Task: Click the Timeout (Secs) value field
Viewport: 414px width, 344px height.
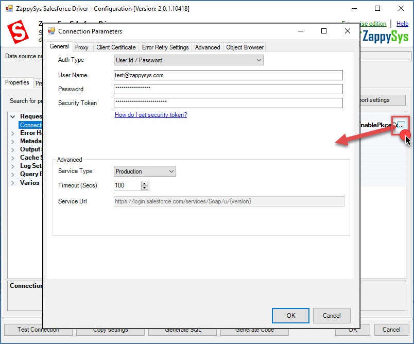Action: (x=128, y=185)
